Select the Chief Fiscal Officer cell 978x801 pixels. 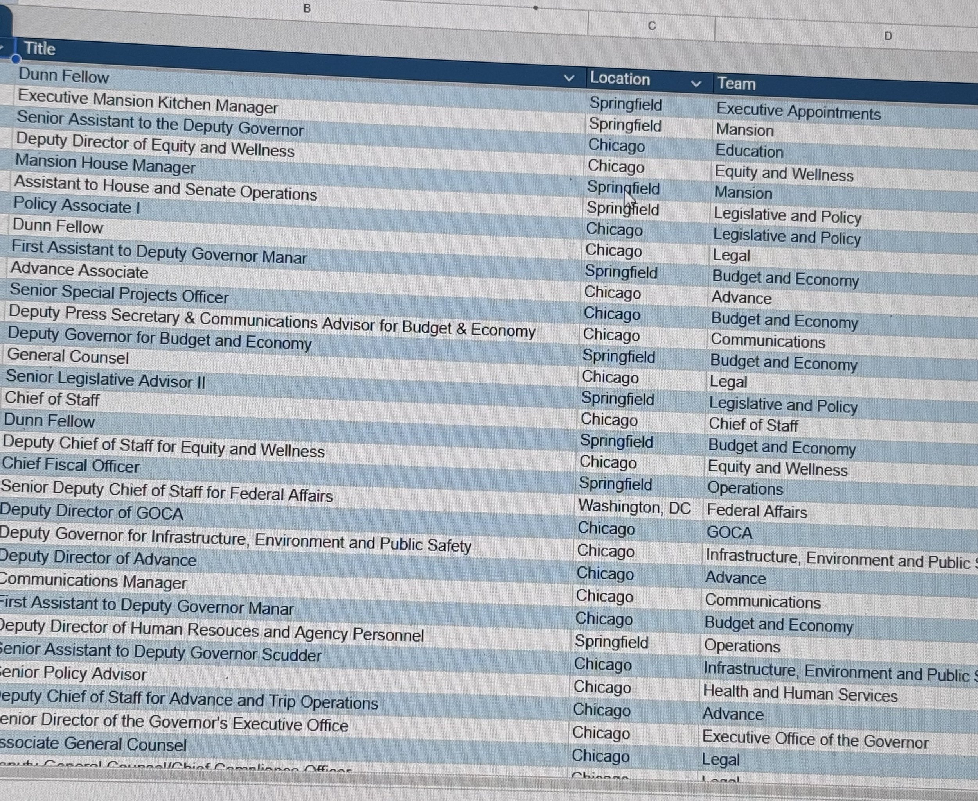pos(71,465)
